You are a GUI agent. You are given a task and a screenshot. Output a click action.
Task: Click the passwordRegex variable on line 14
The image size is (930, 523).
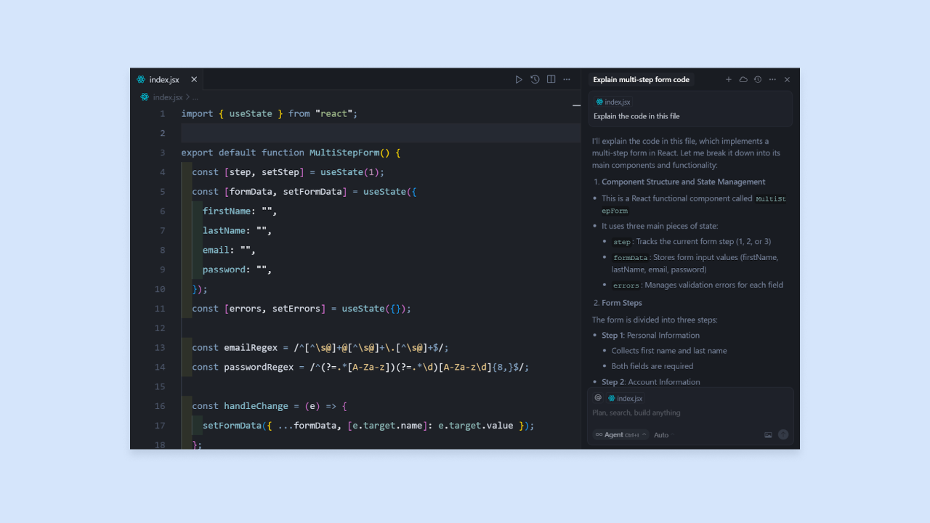click(x=259, y=367)
